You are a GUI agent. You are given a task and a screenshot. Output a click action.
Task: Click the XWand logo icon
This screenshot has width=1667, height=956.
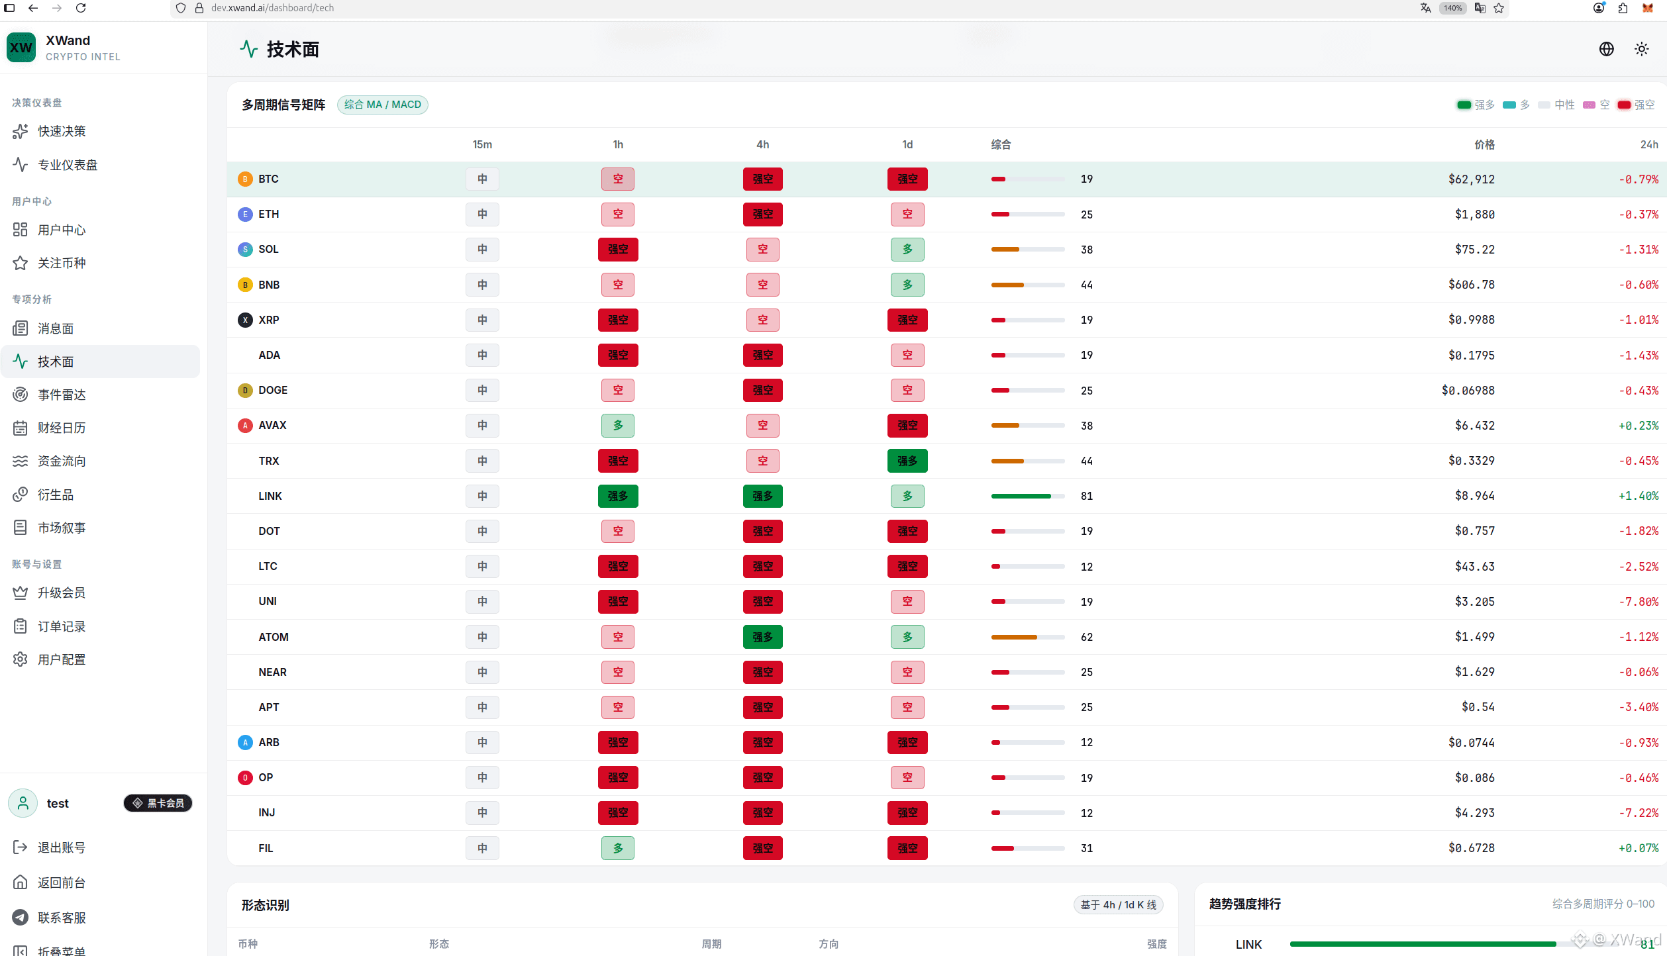(x=21, y=48)
